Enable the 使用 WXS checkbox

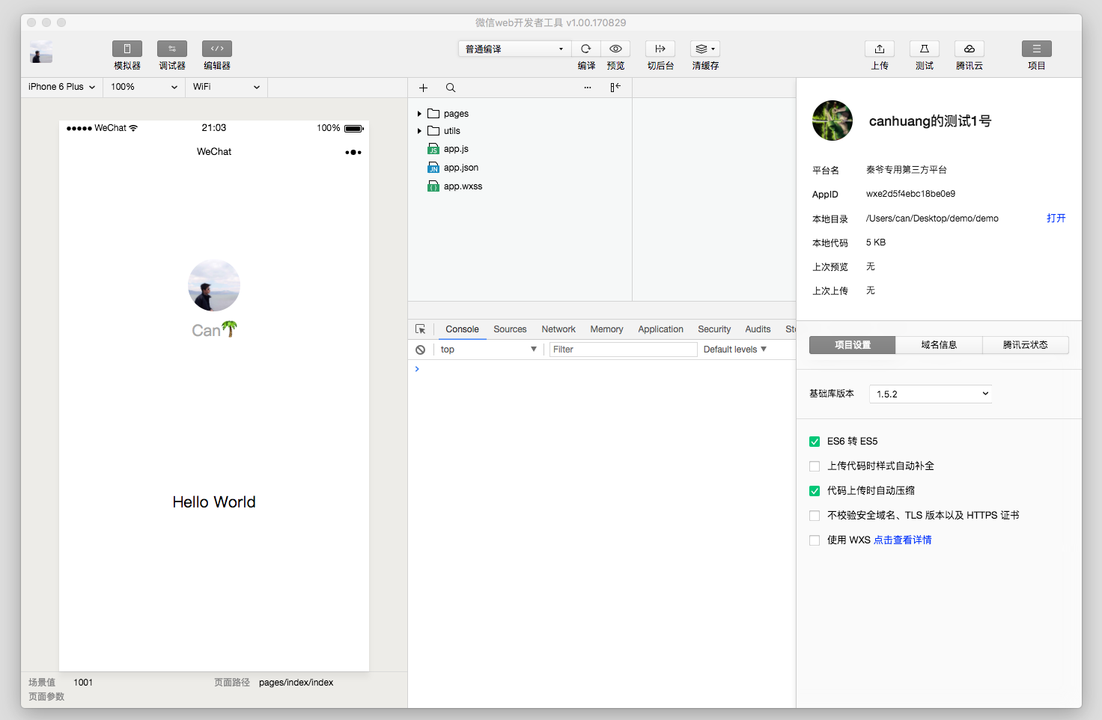click(x=815, y=540)
